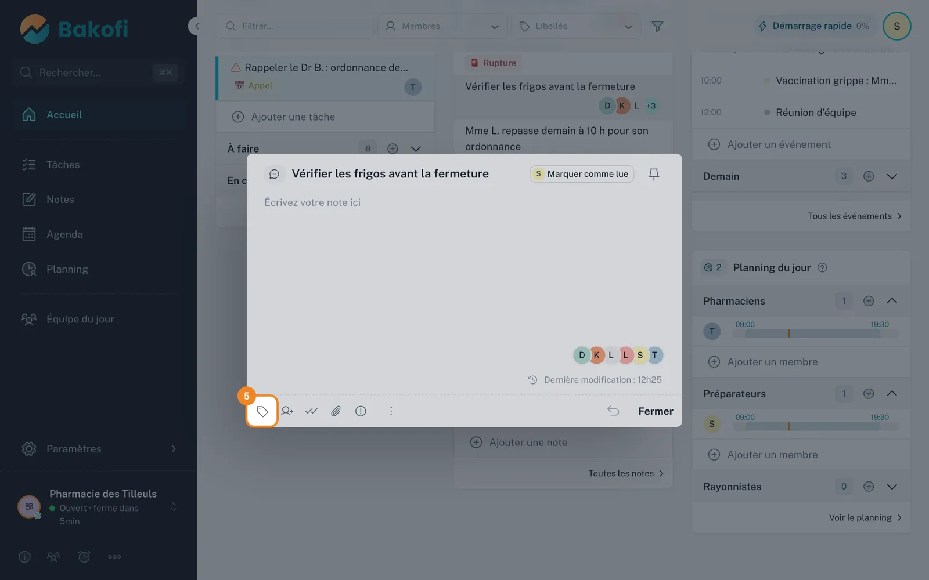Click the Pharmaciens 09:00–19:30 schedule bar
Image resolution: width=929 pixels, height=580 pixels.
tap(816, 333)
